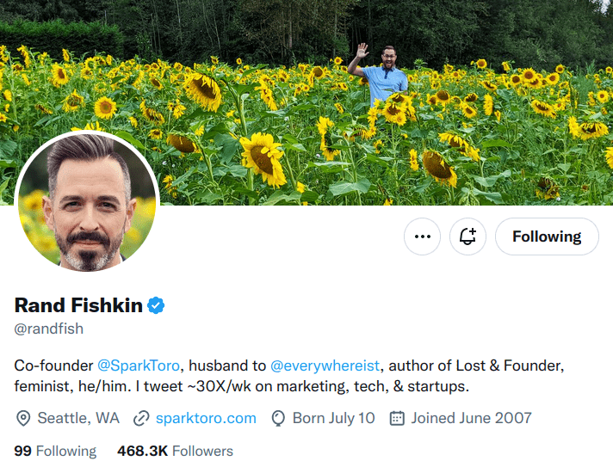Open the @SparkToro mention
Screen dimensions: 613x467
(139, 366)
